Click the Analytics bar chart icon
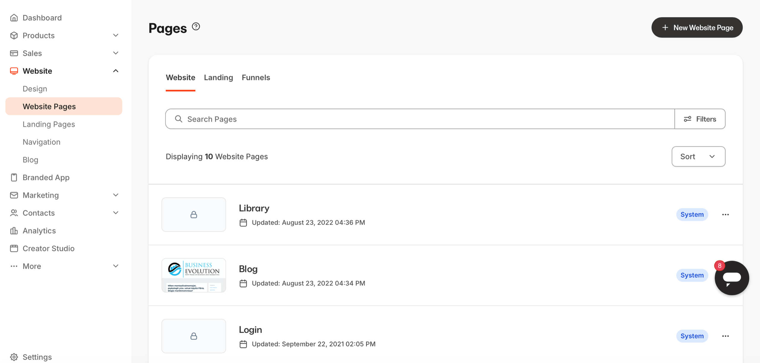 [14, 231]
